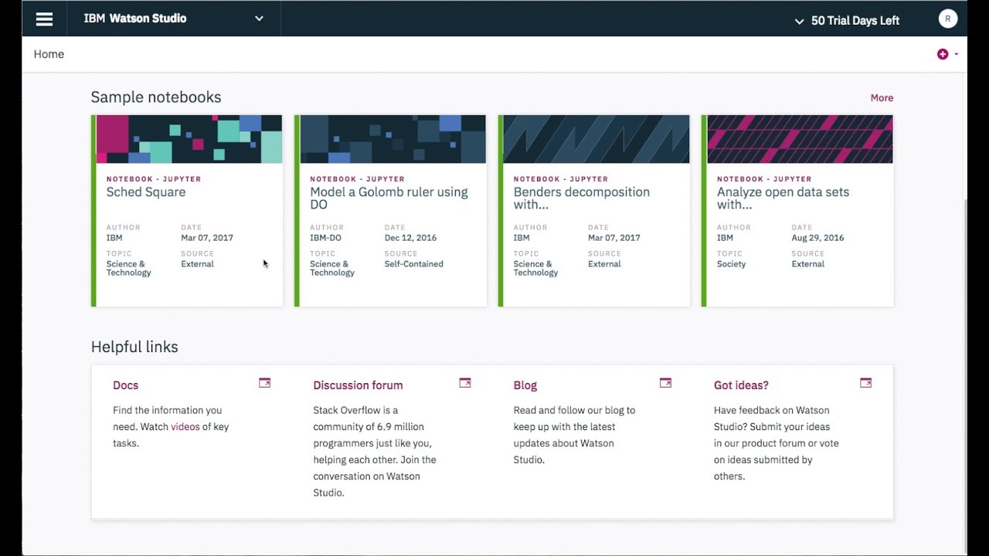Click the Helpful links heading

point(134,347)
